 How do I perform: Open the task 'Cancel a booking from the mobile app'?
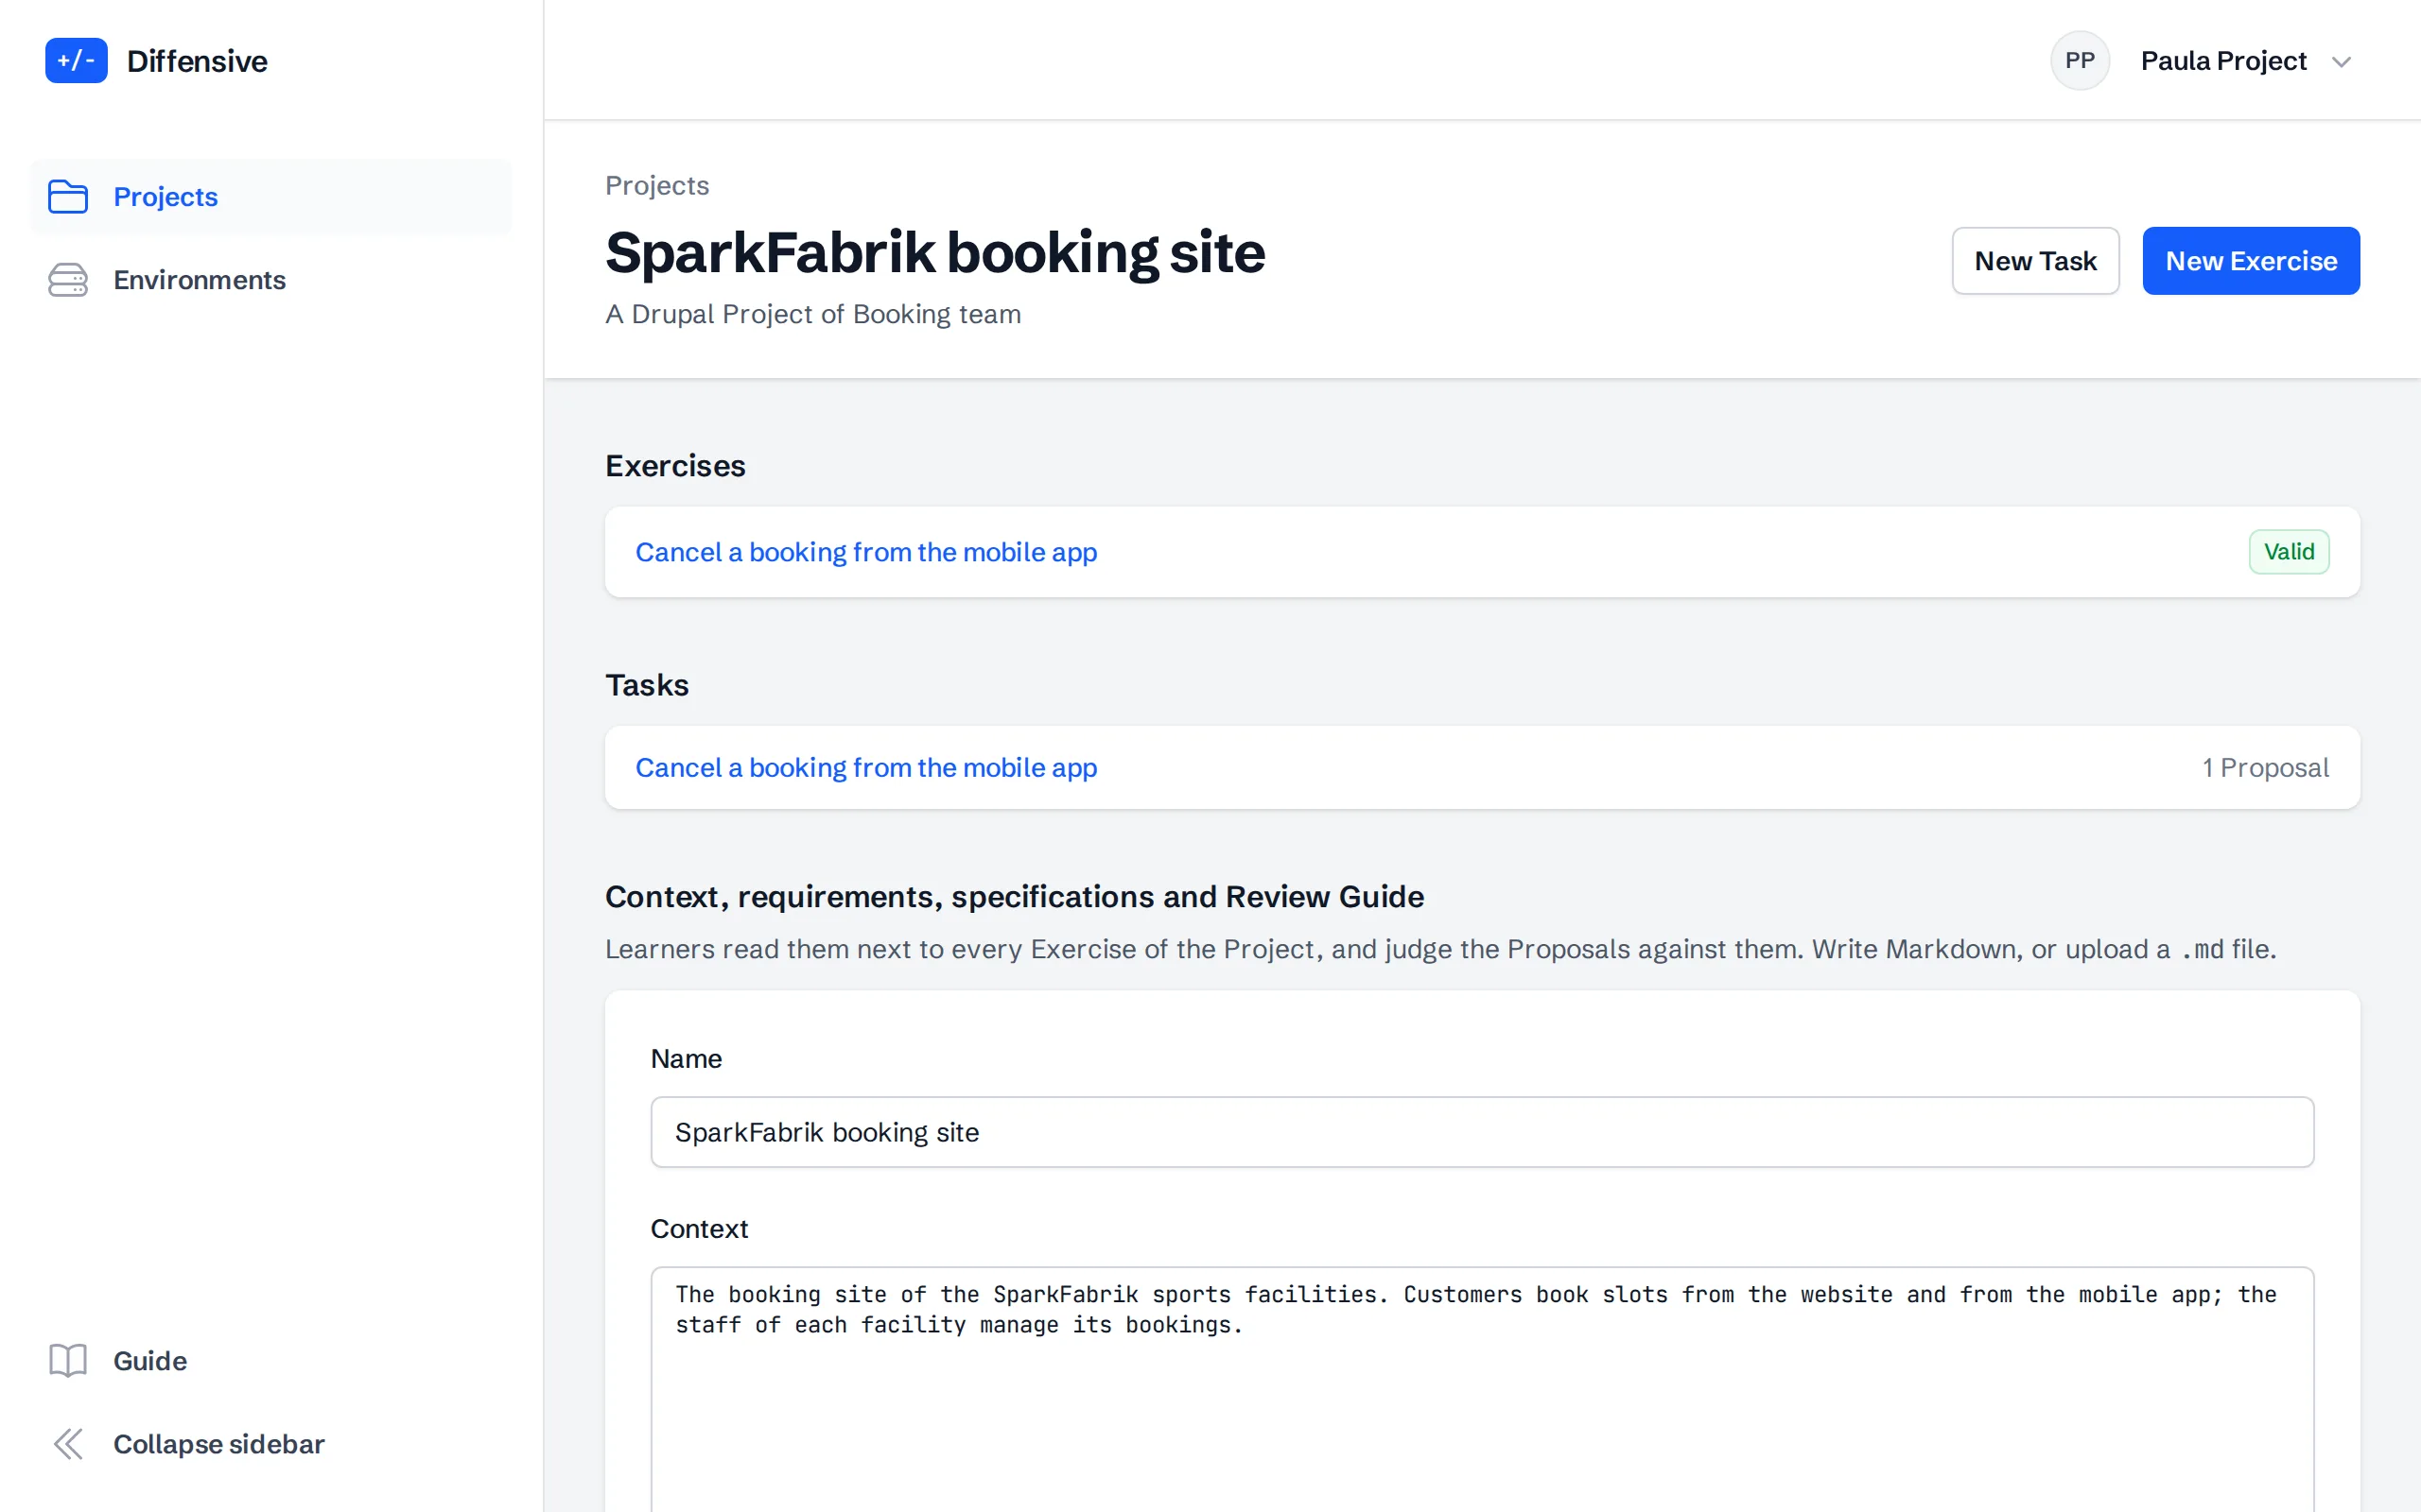point(866,768)
